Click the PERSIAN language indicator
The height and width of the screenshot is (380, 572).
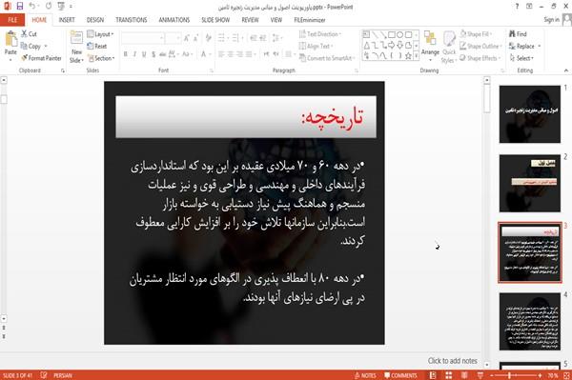[63, 375]
